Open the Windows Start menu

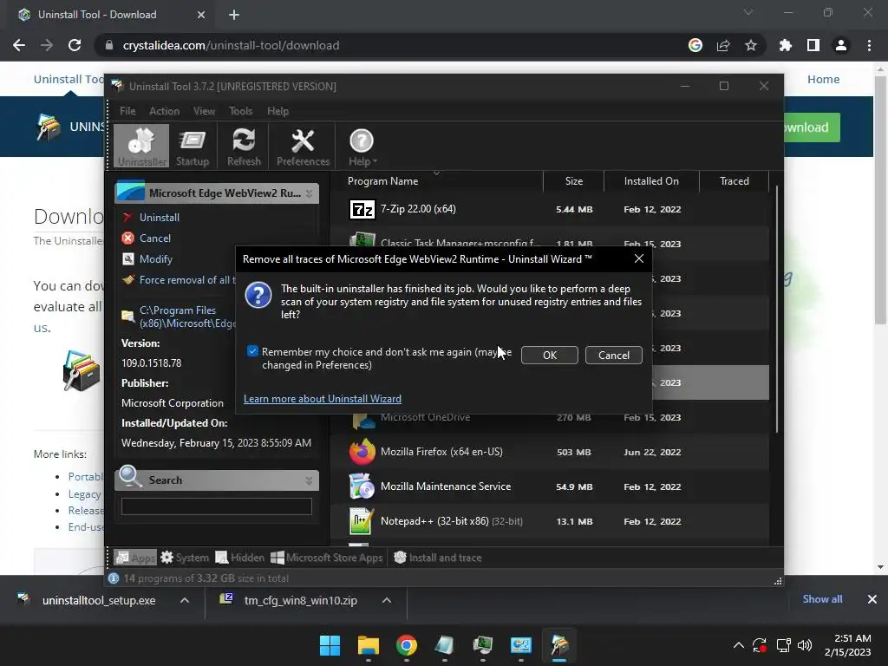330,645
